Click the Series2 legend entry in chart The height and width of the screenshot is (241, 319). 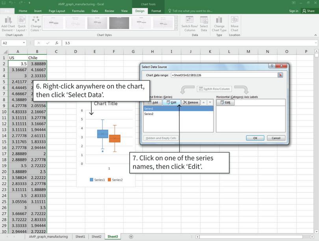coord(115,180)
